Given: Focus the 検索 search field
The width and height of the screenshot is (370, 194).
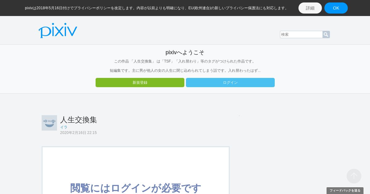Looking at the screenshot, I should [x=301, y=34].
